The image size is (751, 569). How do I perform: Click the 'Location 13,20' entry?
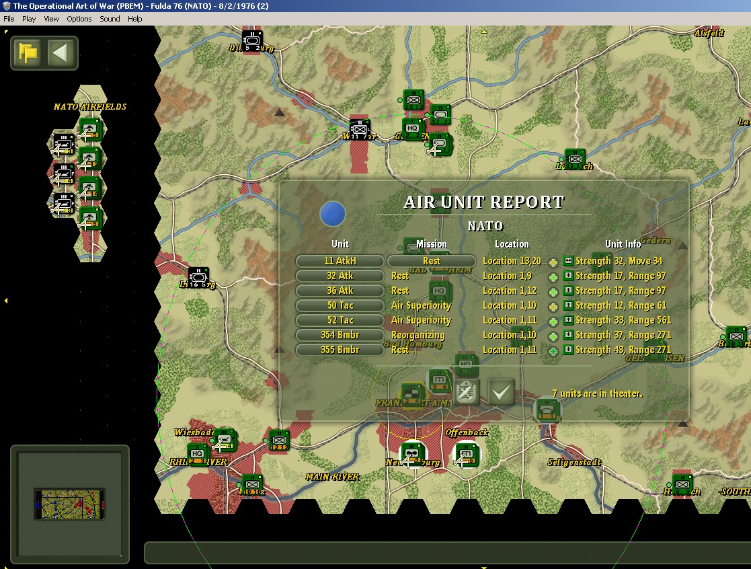tap(512, 261)
